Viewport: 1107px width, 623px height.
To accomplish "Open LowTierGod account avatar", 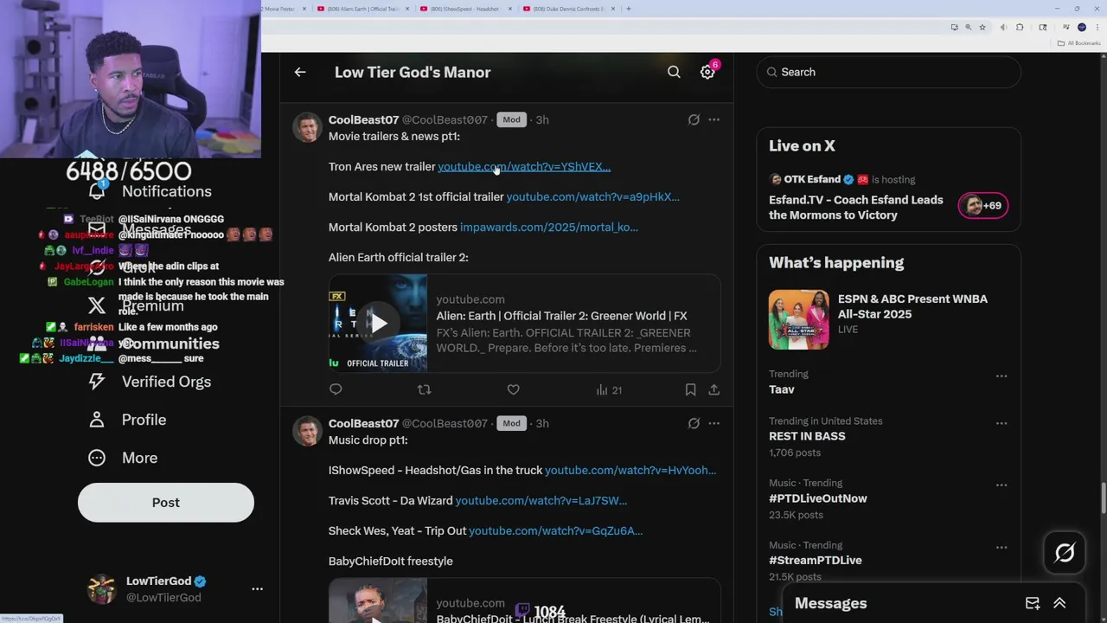I will click(102, 588).
